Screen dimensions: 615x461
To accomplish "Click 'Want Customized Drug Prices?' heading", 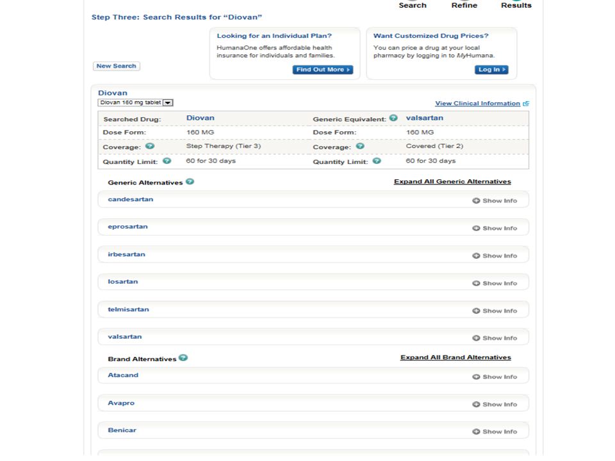I will [430, 36].
